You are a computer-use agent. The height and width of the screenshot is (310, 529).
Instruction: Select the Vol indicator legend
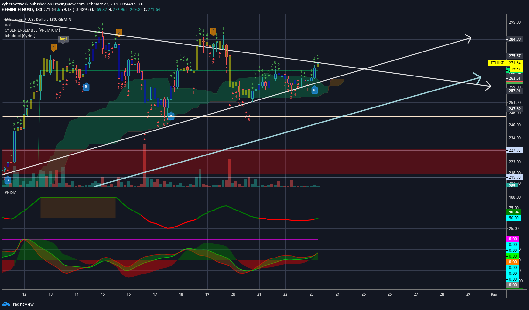8,25
